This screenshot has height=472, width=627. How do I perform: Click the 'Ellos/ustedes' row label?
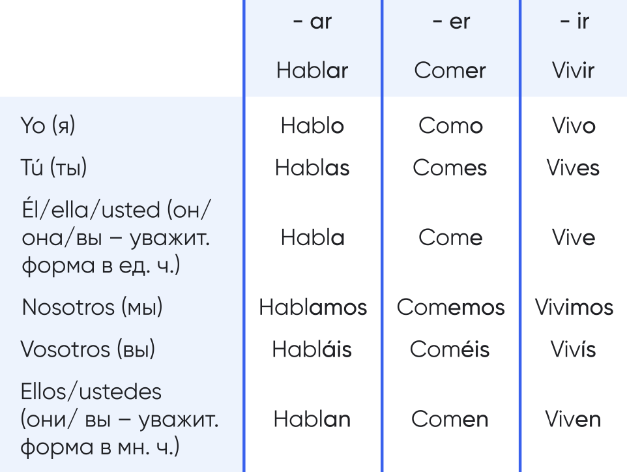coord(91,392)
